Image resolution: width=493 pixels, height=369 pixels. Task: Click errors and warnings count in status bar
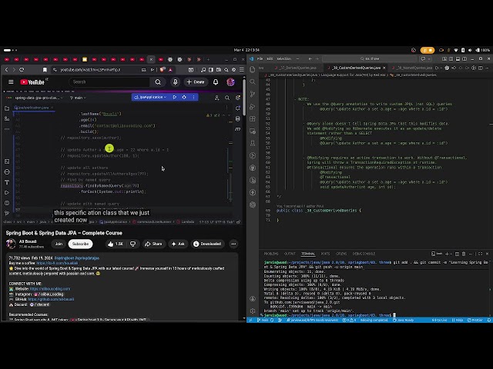(349, 320)
